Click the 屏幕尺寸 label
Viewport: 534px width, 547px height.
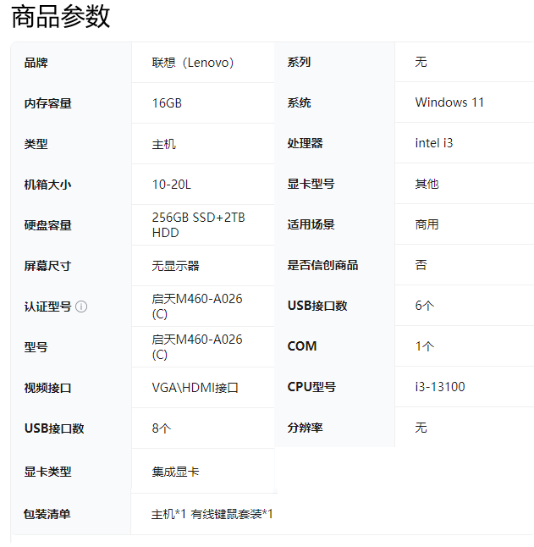47,266
